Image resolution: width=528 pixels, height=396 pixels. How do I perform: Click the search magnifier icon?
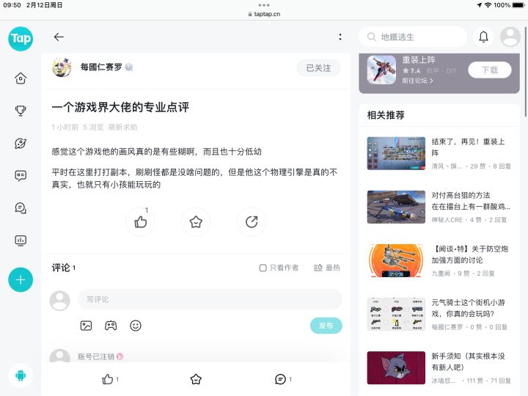pyautogui.click(x=371, y=37)
